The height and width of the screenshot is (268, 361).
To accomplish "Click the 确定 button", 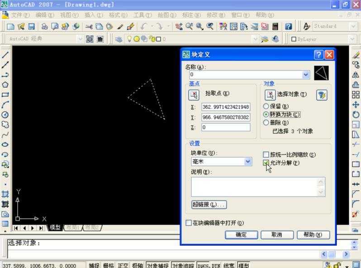I will click(241, 235).
